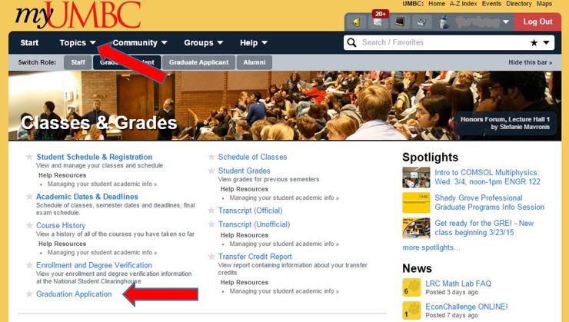Open the Student Grades link
Screen dimensions: 569x322
click(245, 171)
